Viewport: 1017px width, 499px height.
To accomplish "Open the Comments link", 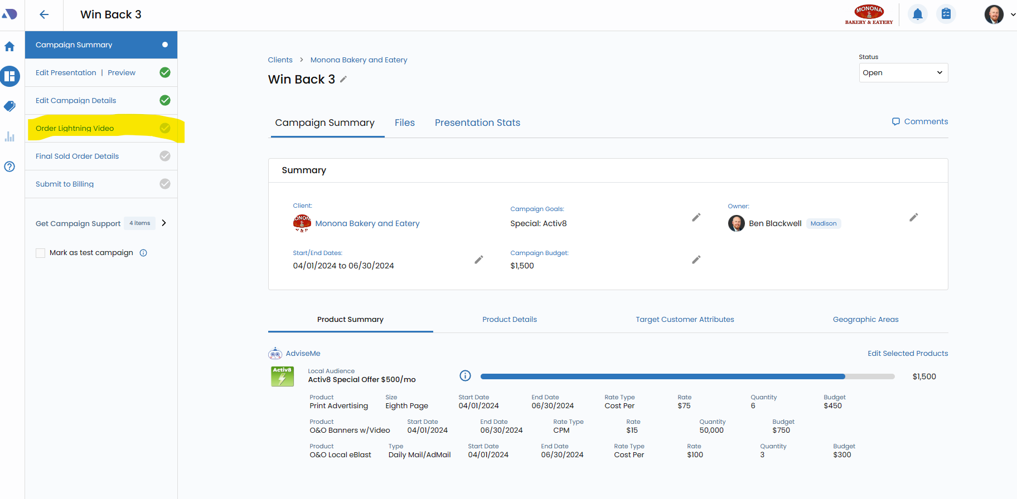I will point(920,121).
